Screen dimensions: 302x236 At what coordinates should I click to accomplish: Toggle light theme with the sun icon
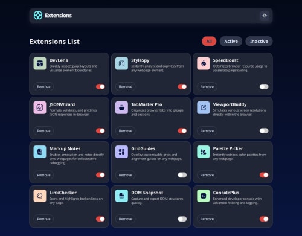(265, 15)
